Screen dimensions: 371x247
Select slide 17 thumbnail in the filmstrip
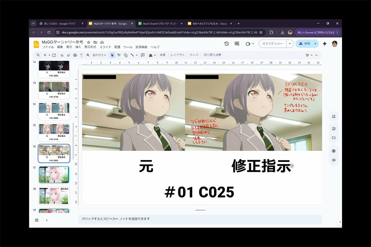point(54,174)
